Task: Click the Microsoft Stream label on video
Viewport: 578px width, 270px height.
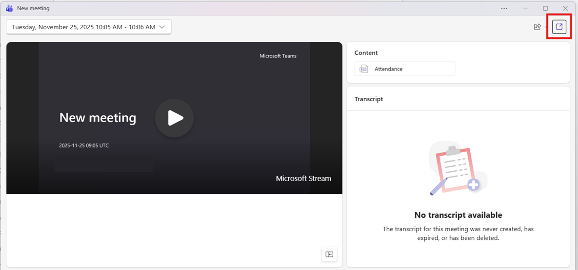Action: coord(303,179)
